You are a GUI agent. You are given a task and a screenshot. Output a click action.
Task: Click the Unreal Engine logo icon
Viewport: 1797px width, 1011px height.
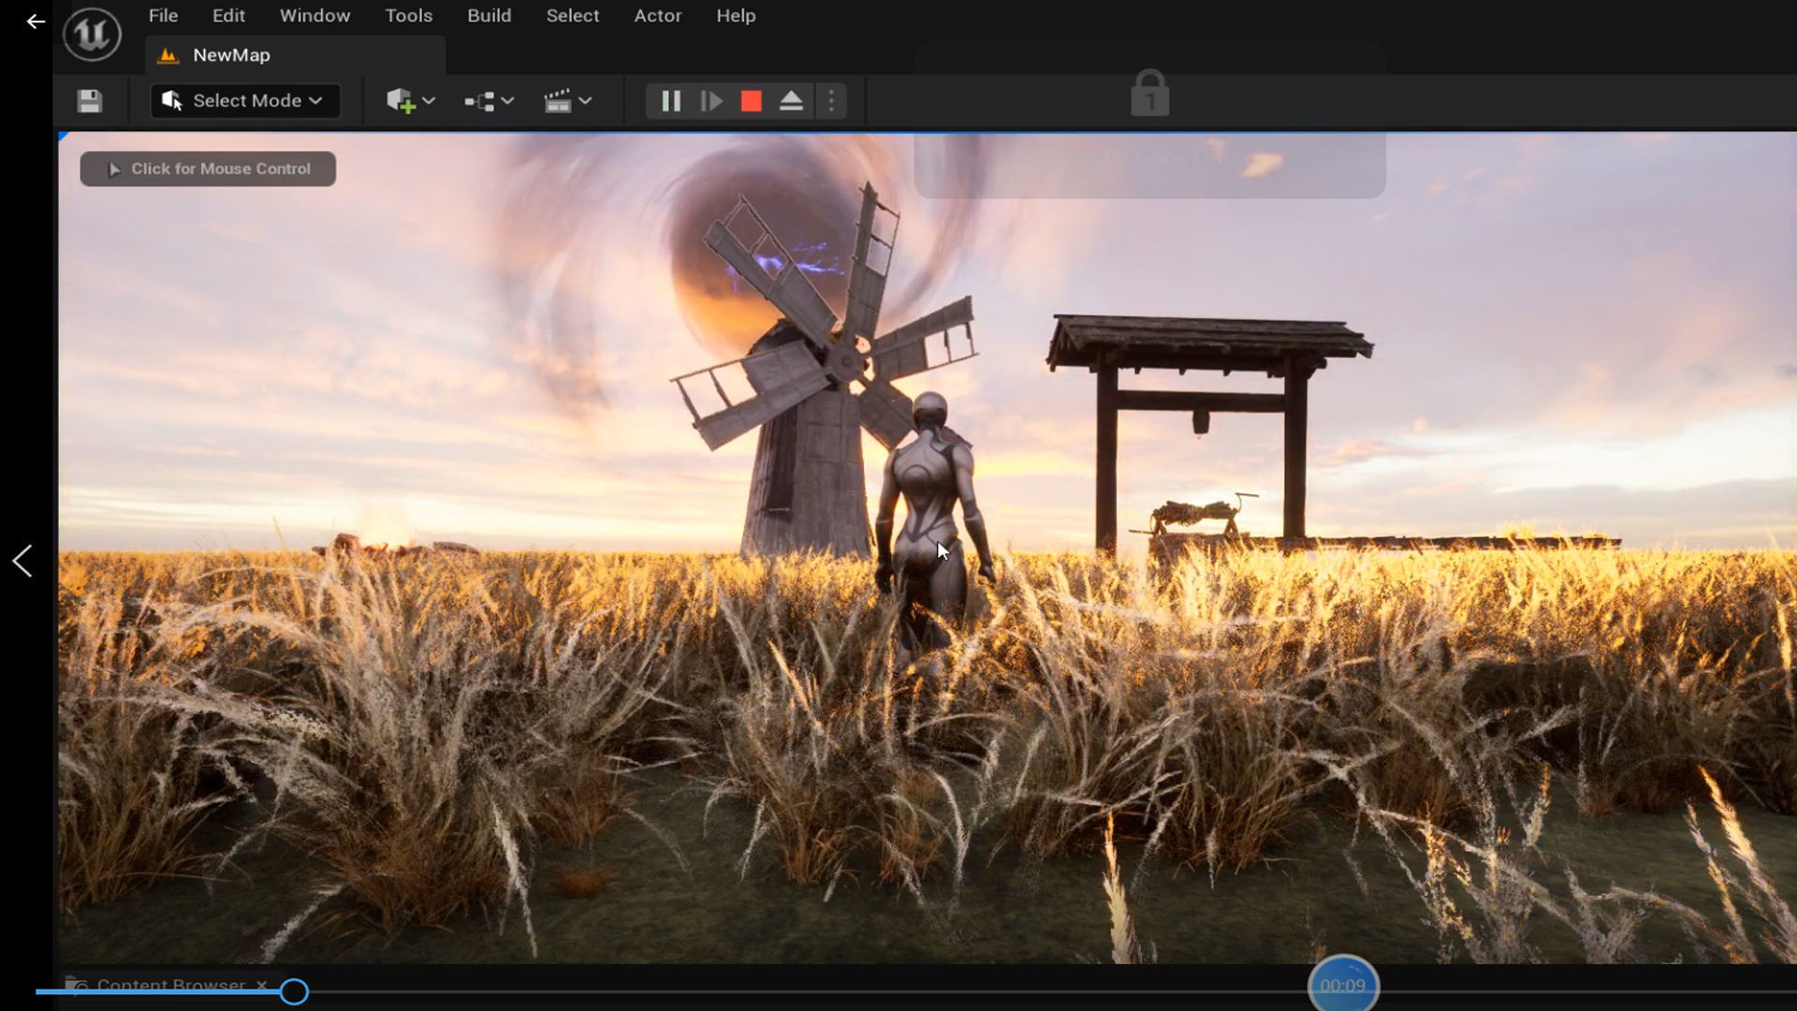92,35
